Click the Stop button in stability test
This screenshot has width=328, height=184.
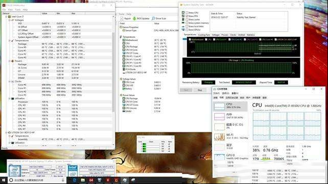200,90
